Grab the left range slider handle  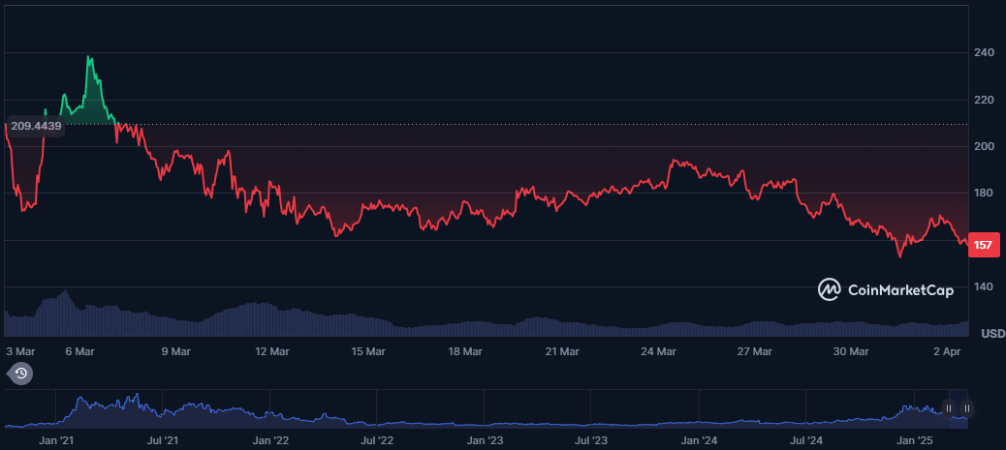click(948, 407)
